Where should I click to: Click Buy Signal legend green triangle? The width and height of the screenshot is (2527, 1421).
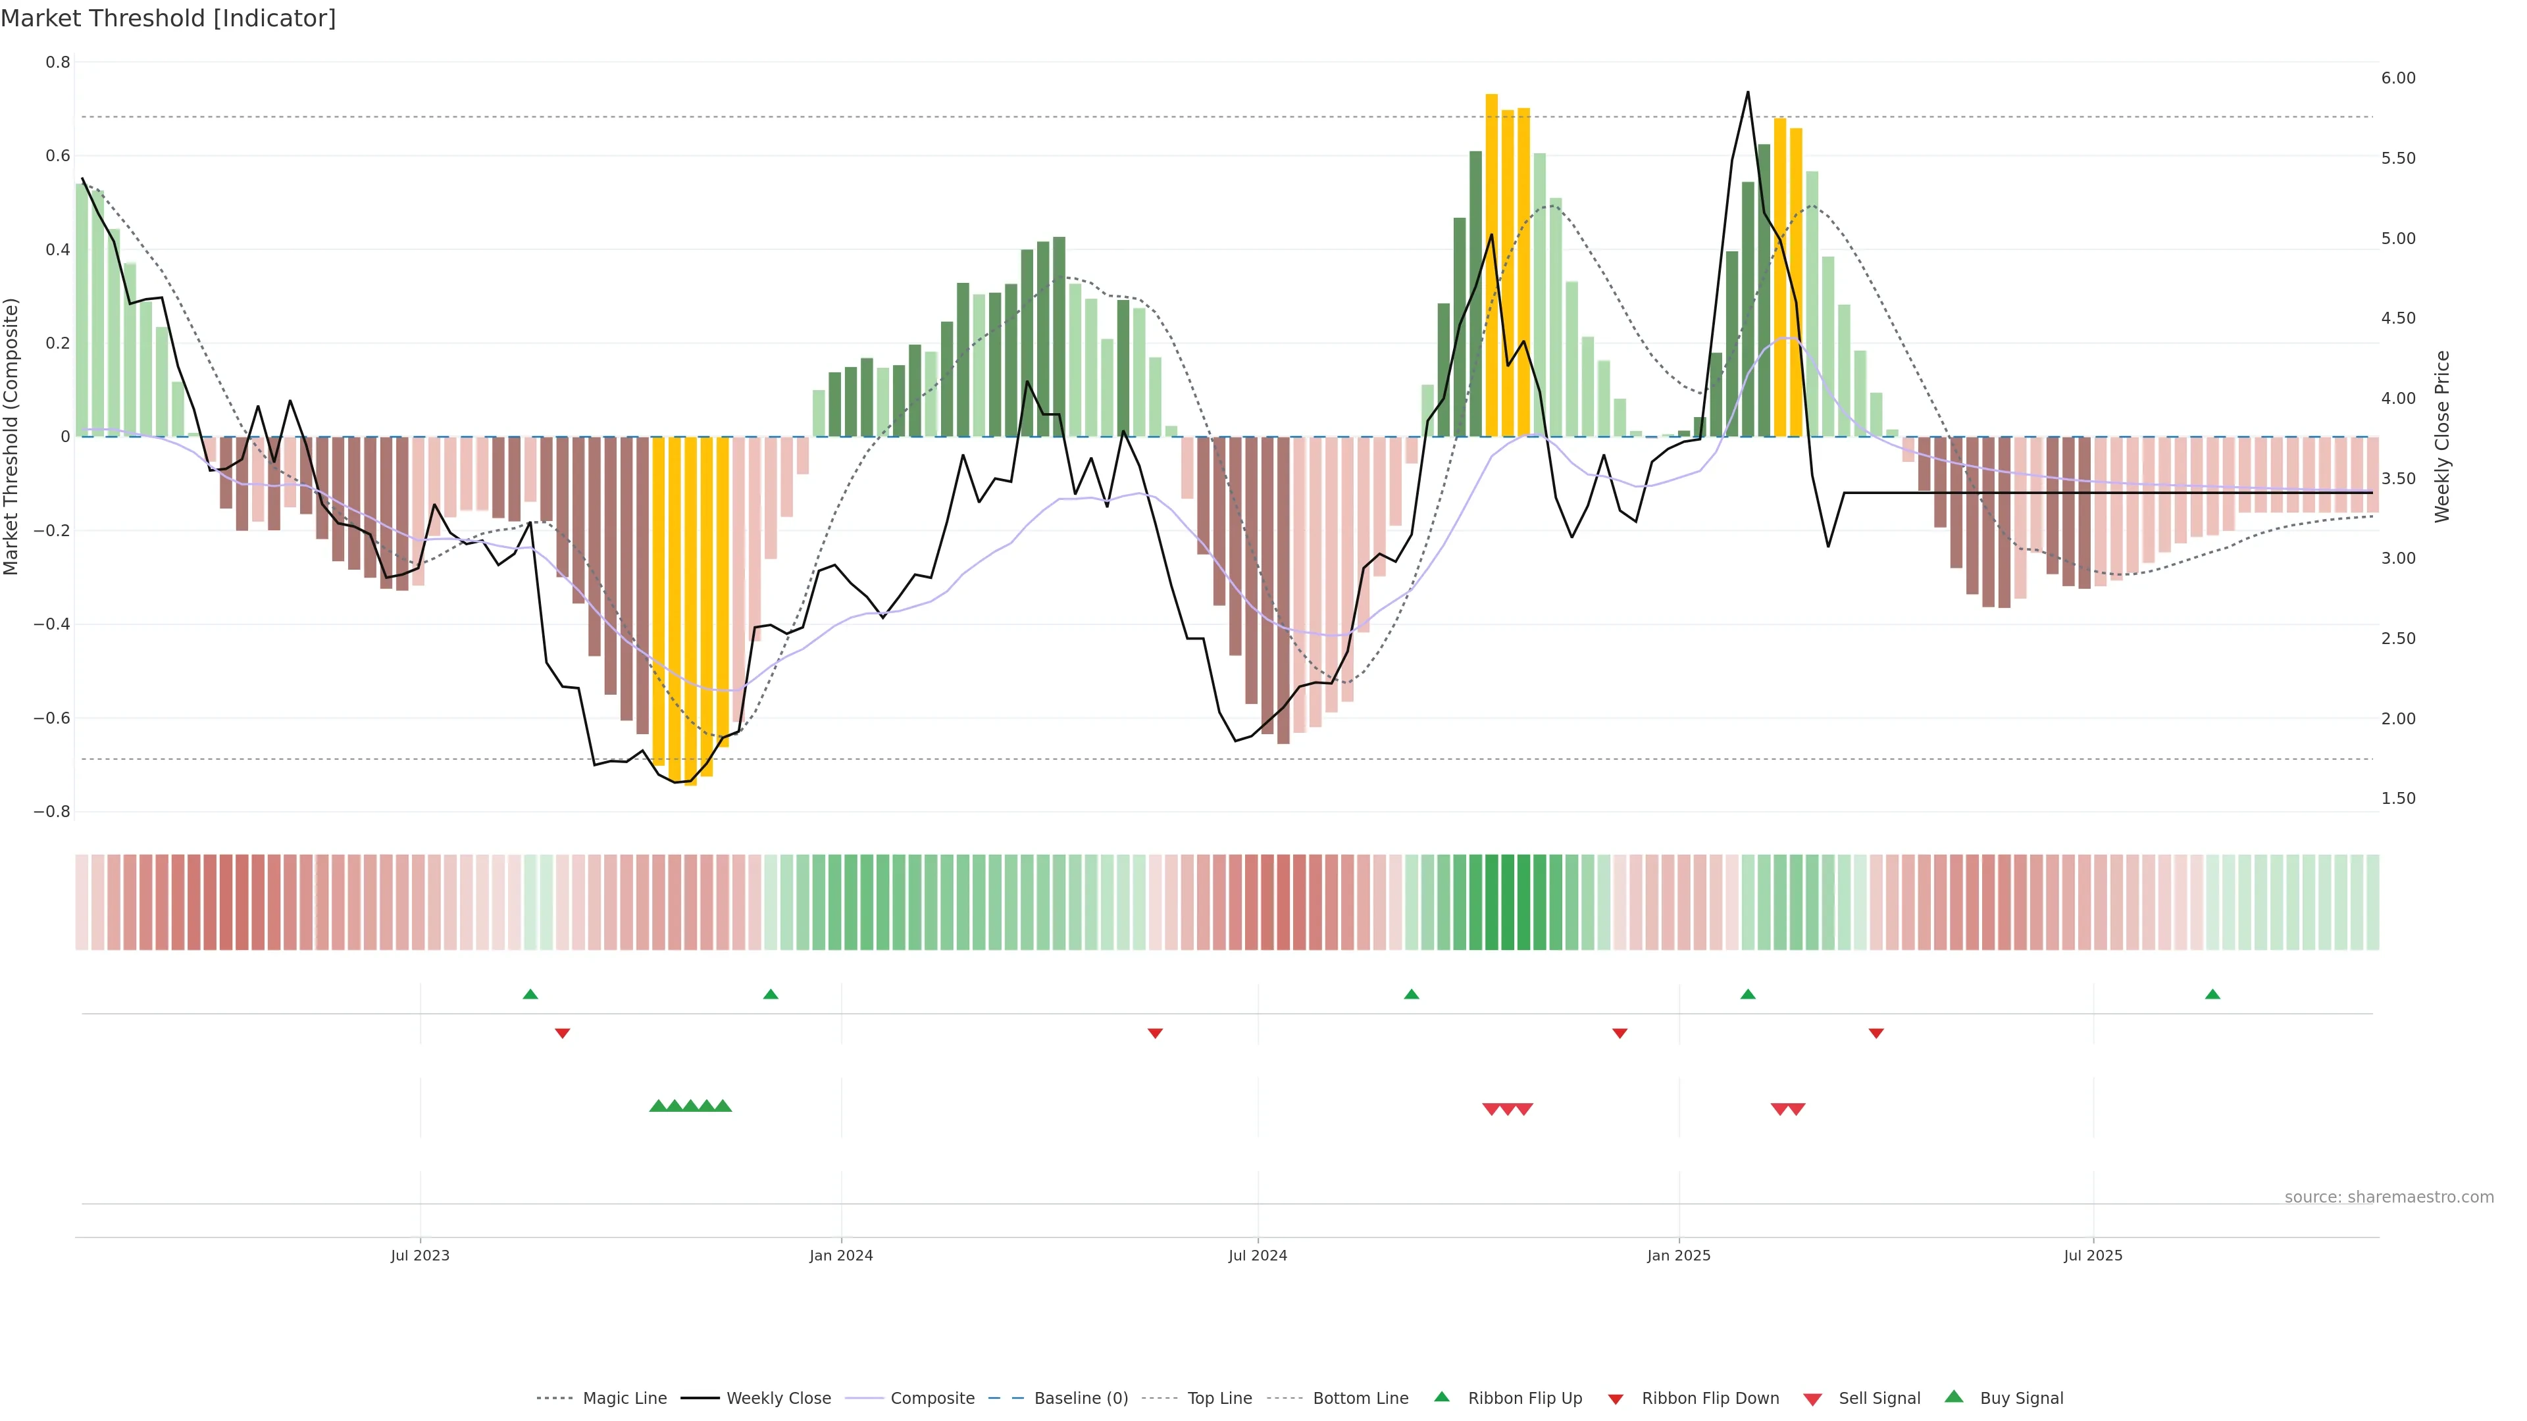click(1954, 1397)
